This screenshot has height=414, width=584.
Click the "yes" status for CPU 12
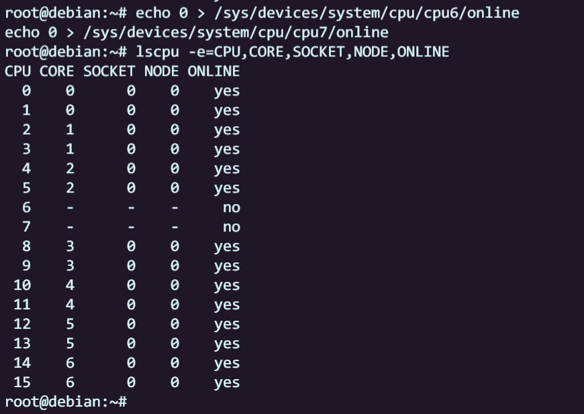pos(227,325)
